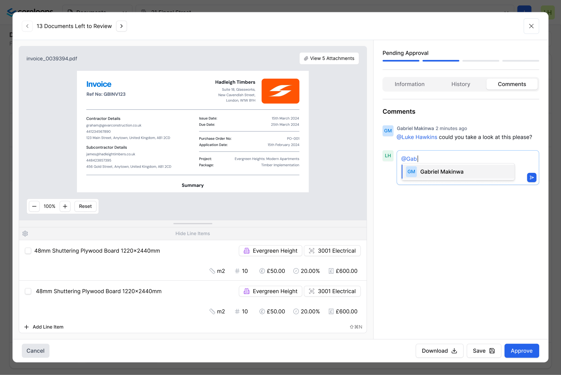Go to previous document with left chevron
This screenshot has height=375, width=561.
tap(27, 26)
